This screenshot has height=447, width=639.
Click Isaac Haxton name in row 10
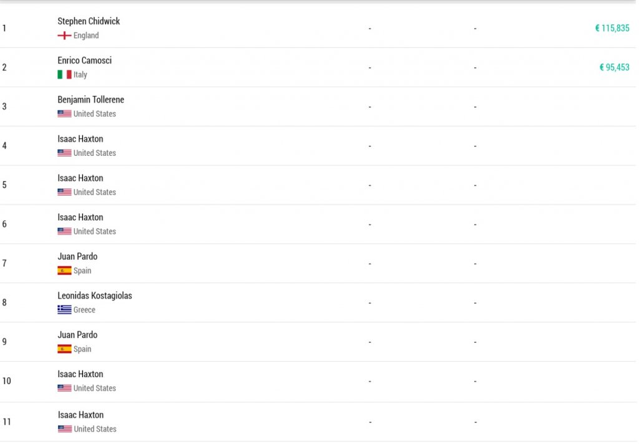(80, 374)
